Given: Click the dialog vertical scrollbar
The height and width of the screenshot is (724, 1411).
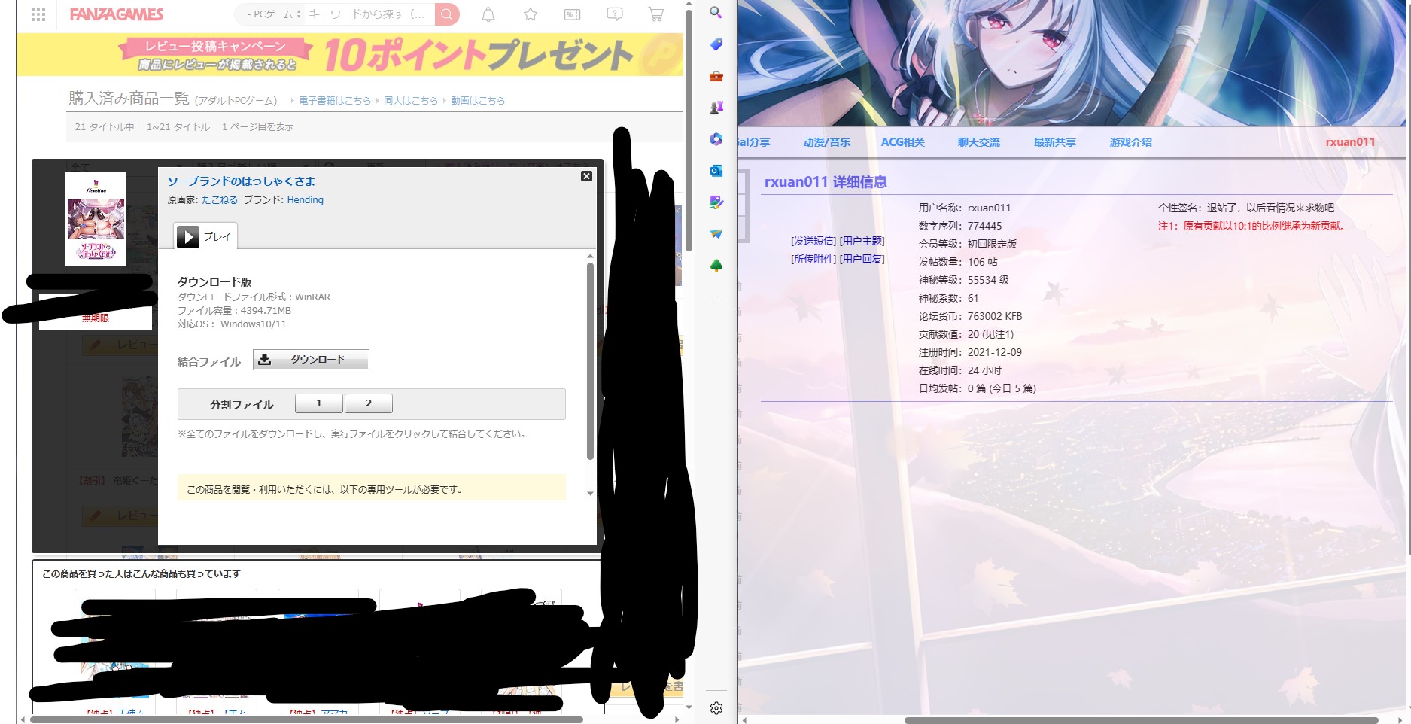Looking at the screenshot, I should pyautogui.click(x=590, y=360).
